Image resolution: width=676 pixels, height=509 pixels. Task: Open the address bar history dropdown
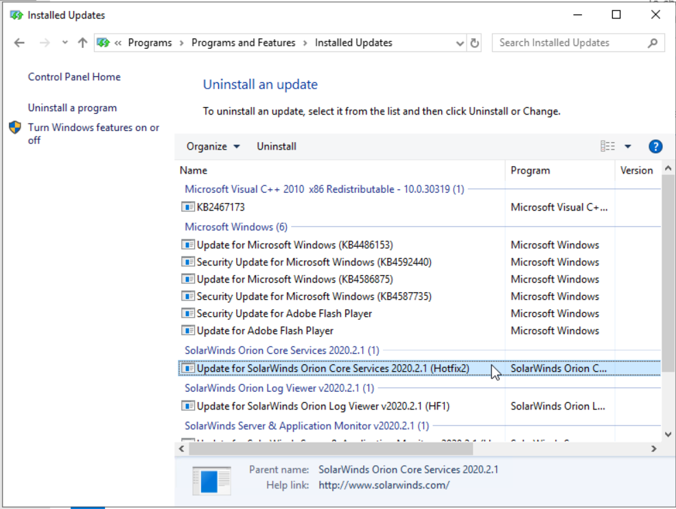[460, 43]
